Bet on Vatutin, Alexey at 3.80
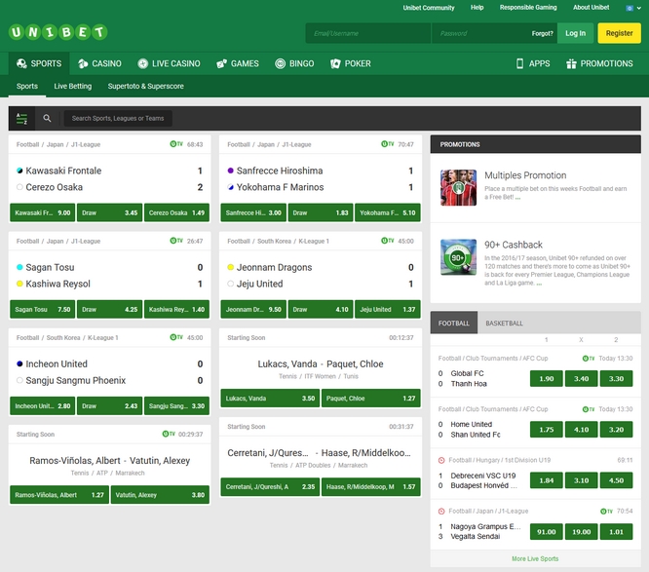This screenshot has width=649, height=572. [x=160, y=495]
